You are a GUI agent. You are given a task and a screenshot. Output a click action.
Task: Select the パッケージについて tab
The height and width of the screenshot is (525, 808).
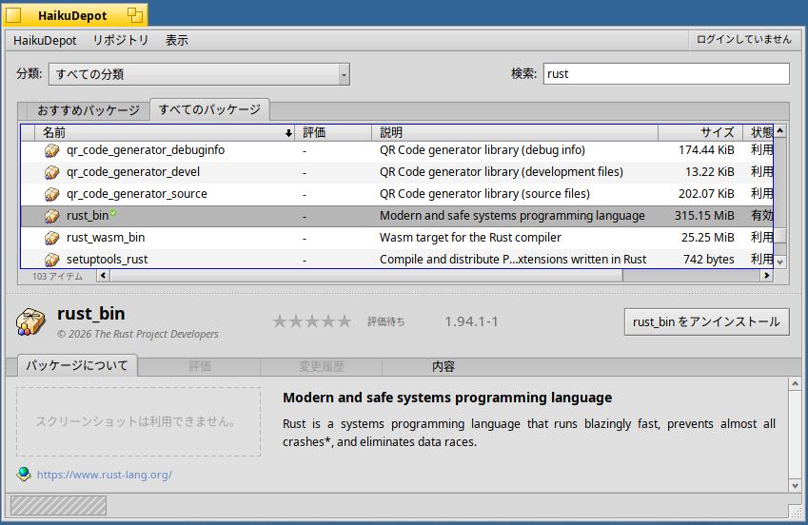77,365
